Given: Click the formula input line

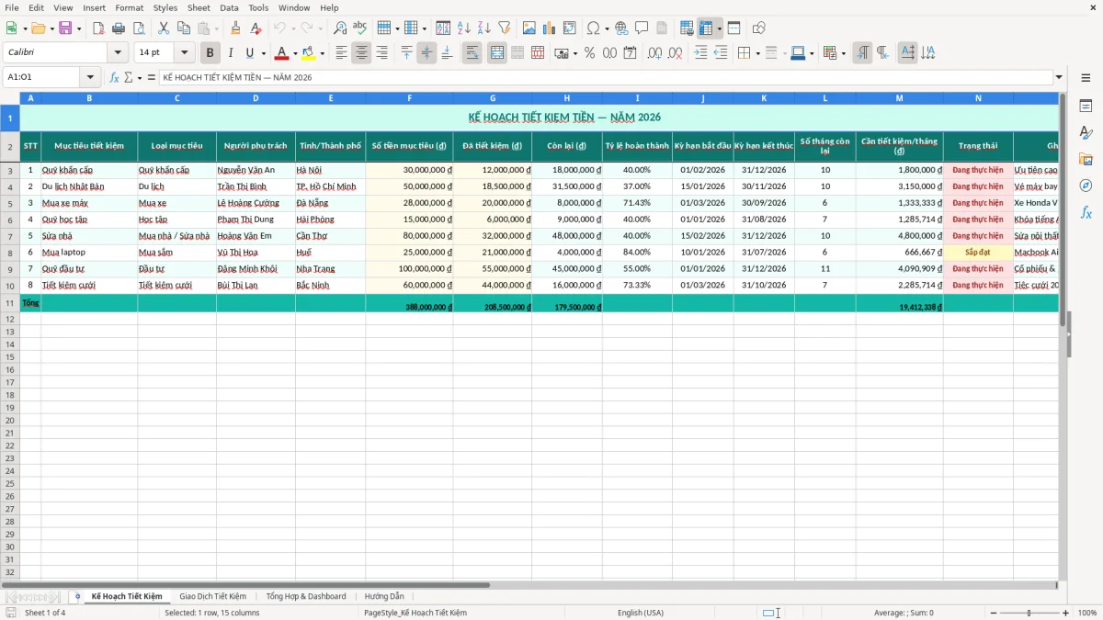Looking at the screenshot, I should (x=605, y=77).
